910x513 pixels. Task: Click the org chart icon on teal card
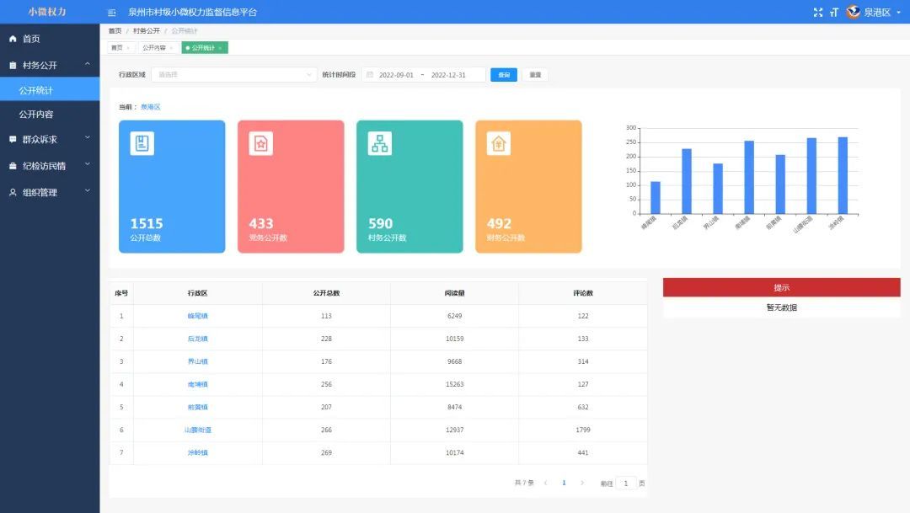coord(380,144)
